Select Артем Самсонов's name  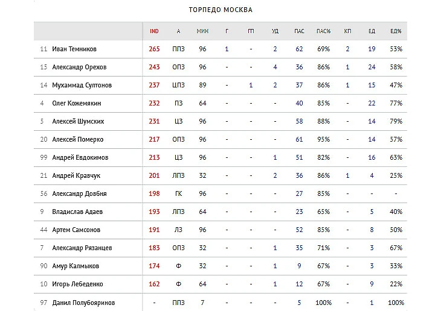[77, 230]
